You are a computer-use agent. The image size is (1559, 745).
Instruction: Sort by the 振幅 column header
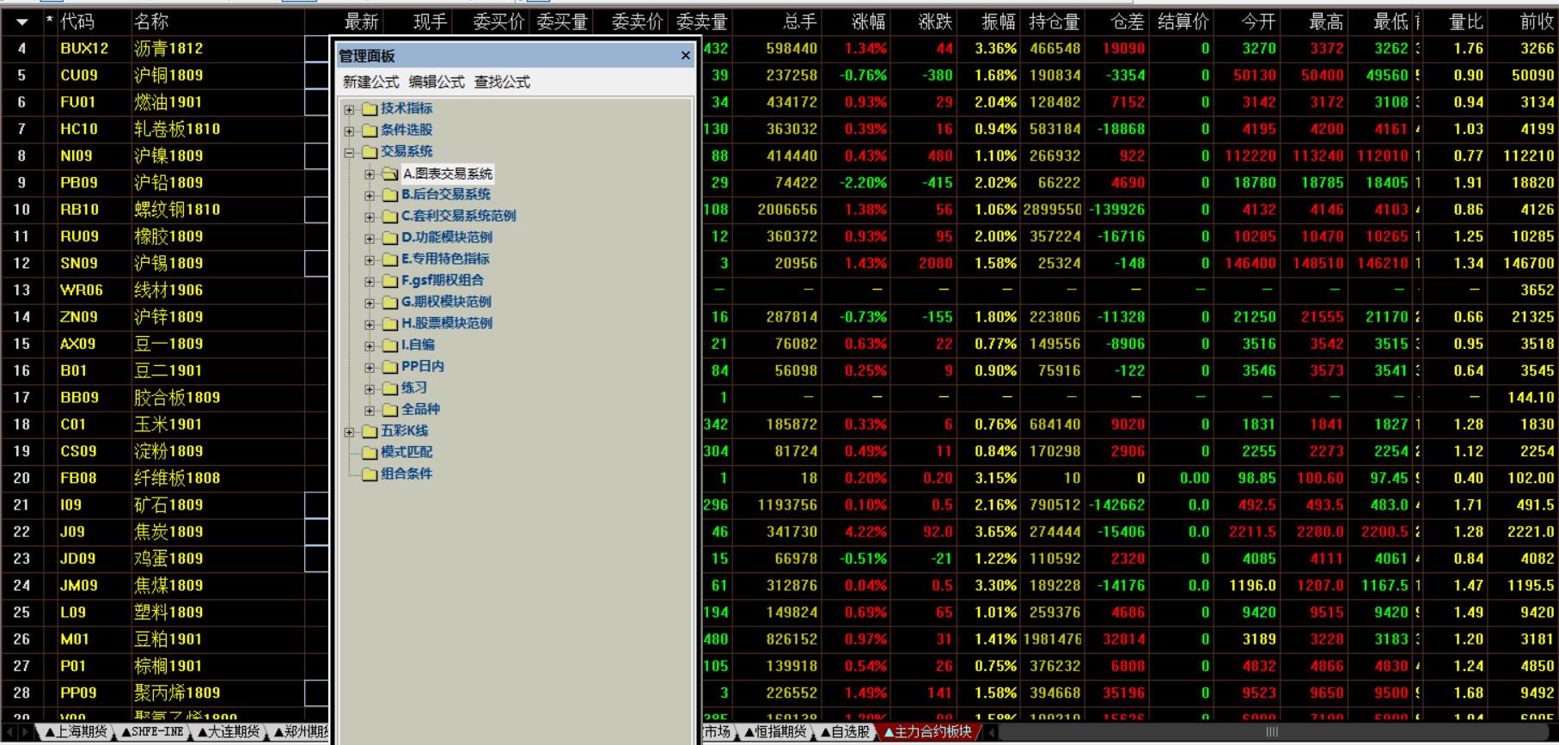tap(999, 21)
